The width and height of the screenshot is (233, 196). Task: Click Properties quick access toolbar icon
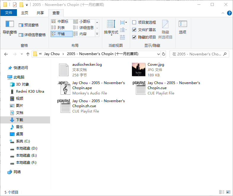15,5
